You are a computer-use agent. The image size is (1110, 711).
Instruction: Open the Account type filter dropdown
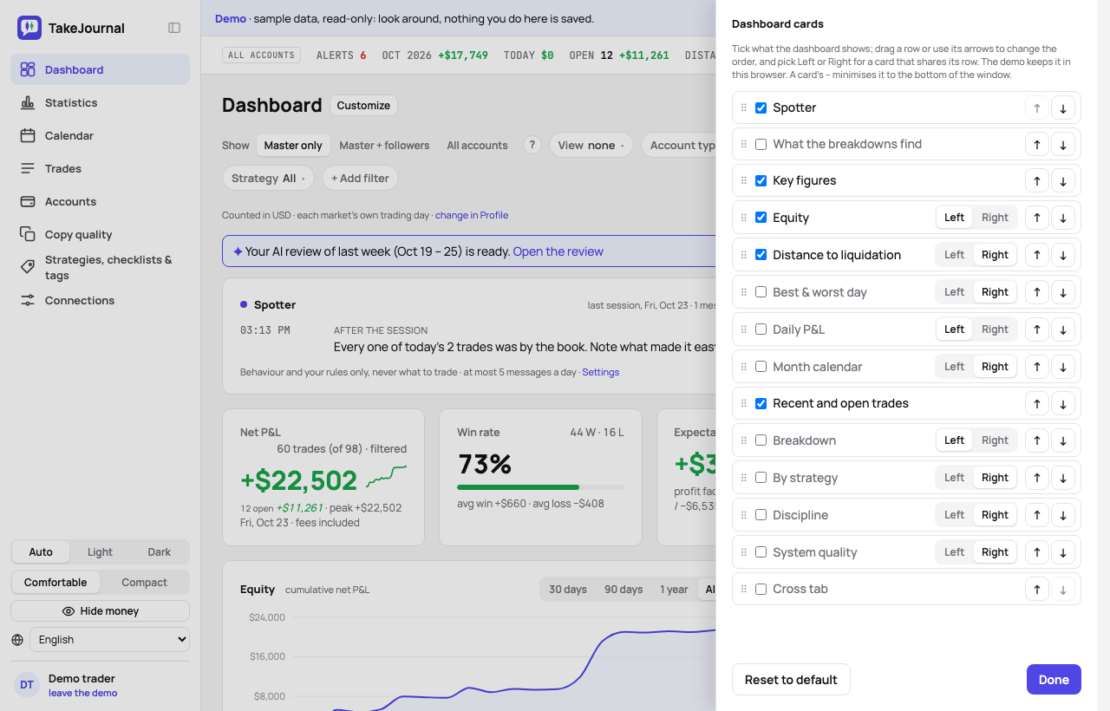pos(678,145)
